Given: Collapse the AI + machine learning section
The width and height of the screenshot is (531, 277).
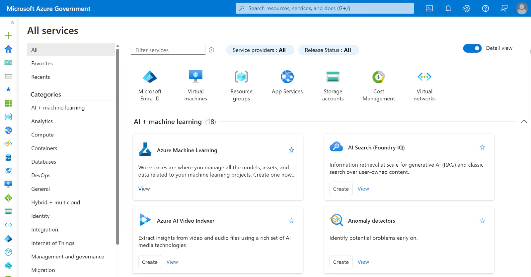Looking at the screenshot, I should 524,122.
